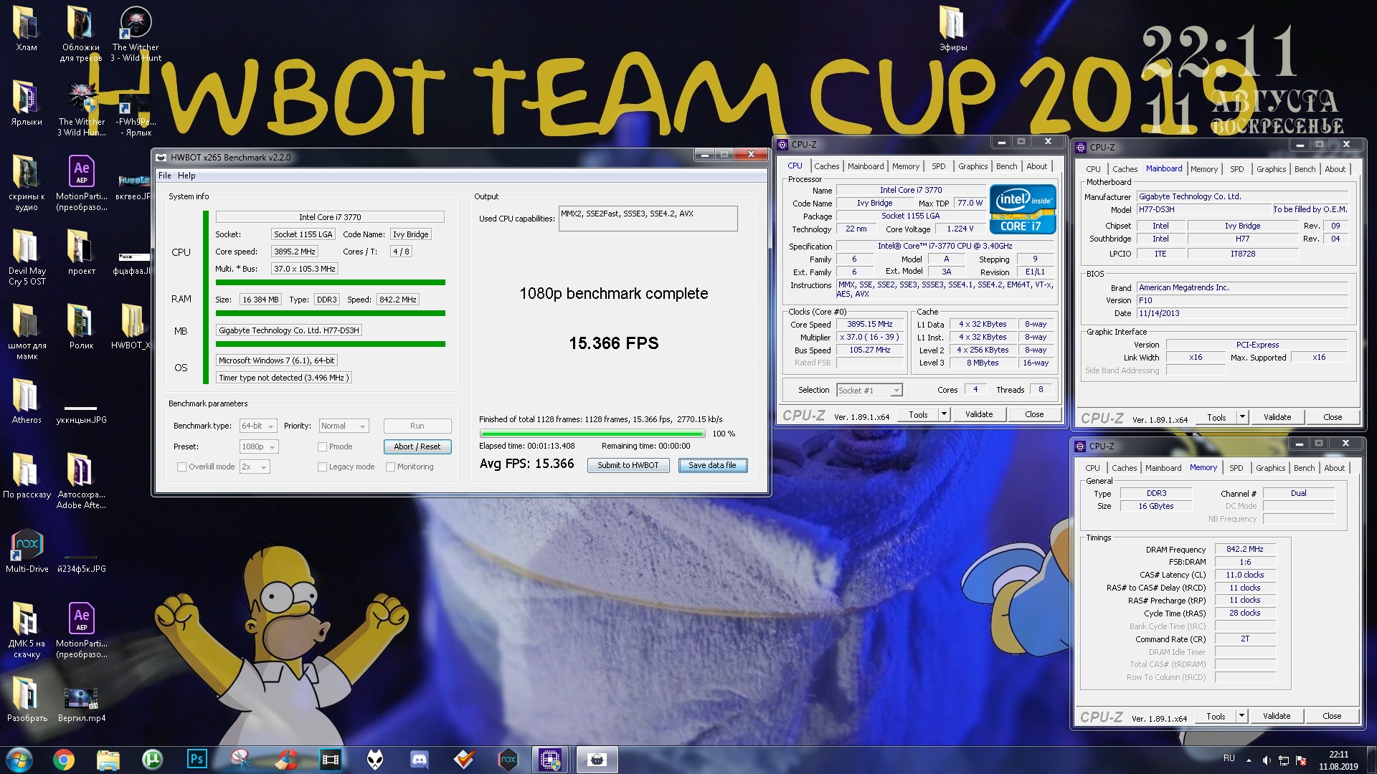Click the RU language indicator

pos(1229,758)
